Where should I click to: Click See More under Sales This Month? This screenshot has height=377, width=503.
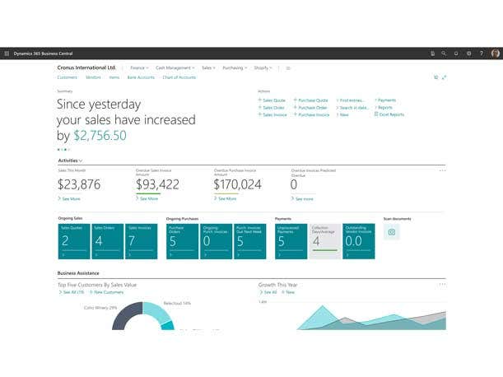[71, 198]
